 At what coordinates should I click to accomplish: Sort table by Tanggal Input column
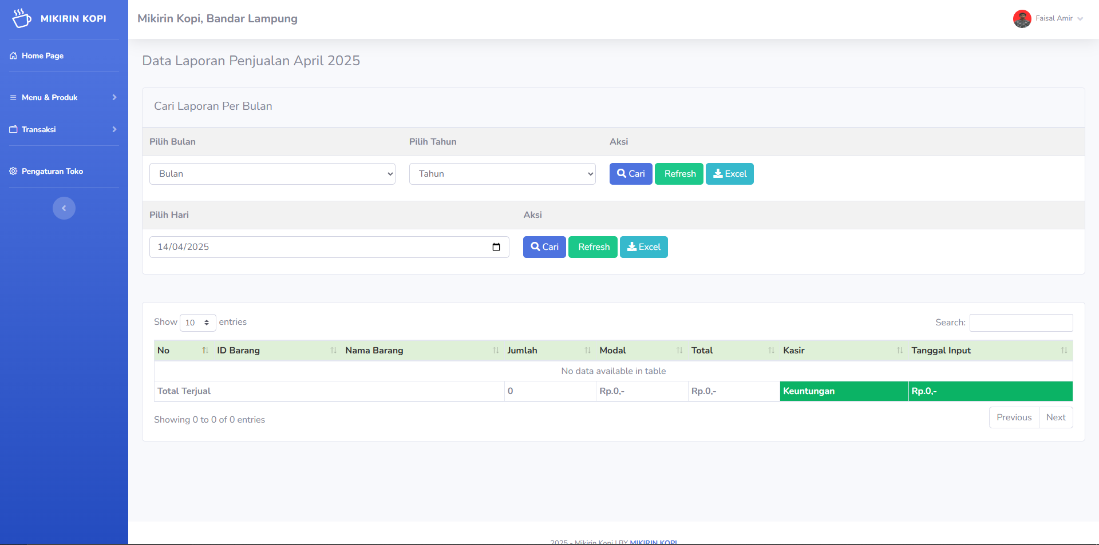[991, 351]
